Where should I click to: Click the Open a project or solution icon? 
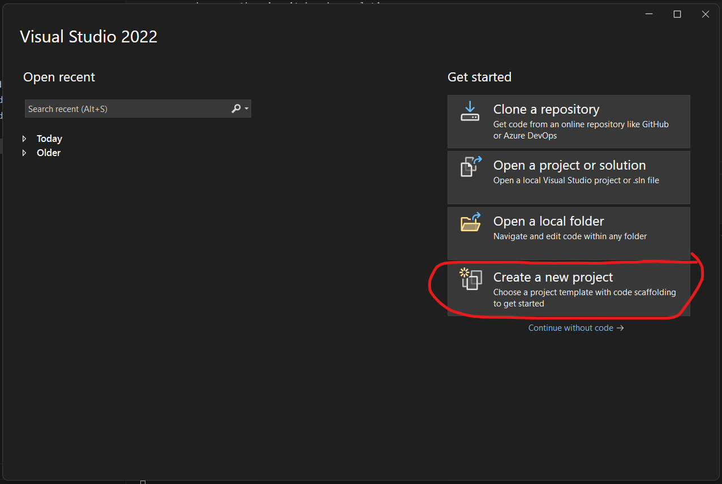470,167
